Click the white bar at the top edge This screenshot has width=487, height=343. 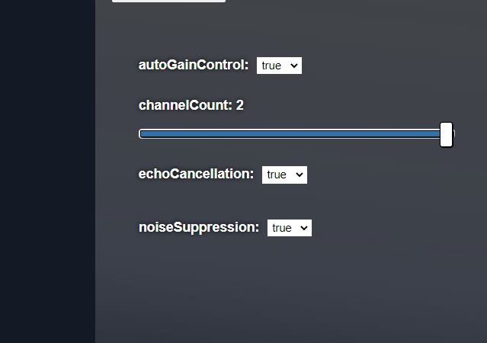168,1
